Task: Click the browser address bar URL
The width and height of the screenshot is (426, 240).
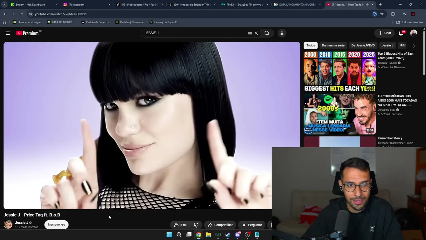Action: tap(61, 14)
